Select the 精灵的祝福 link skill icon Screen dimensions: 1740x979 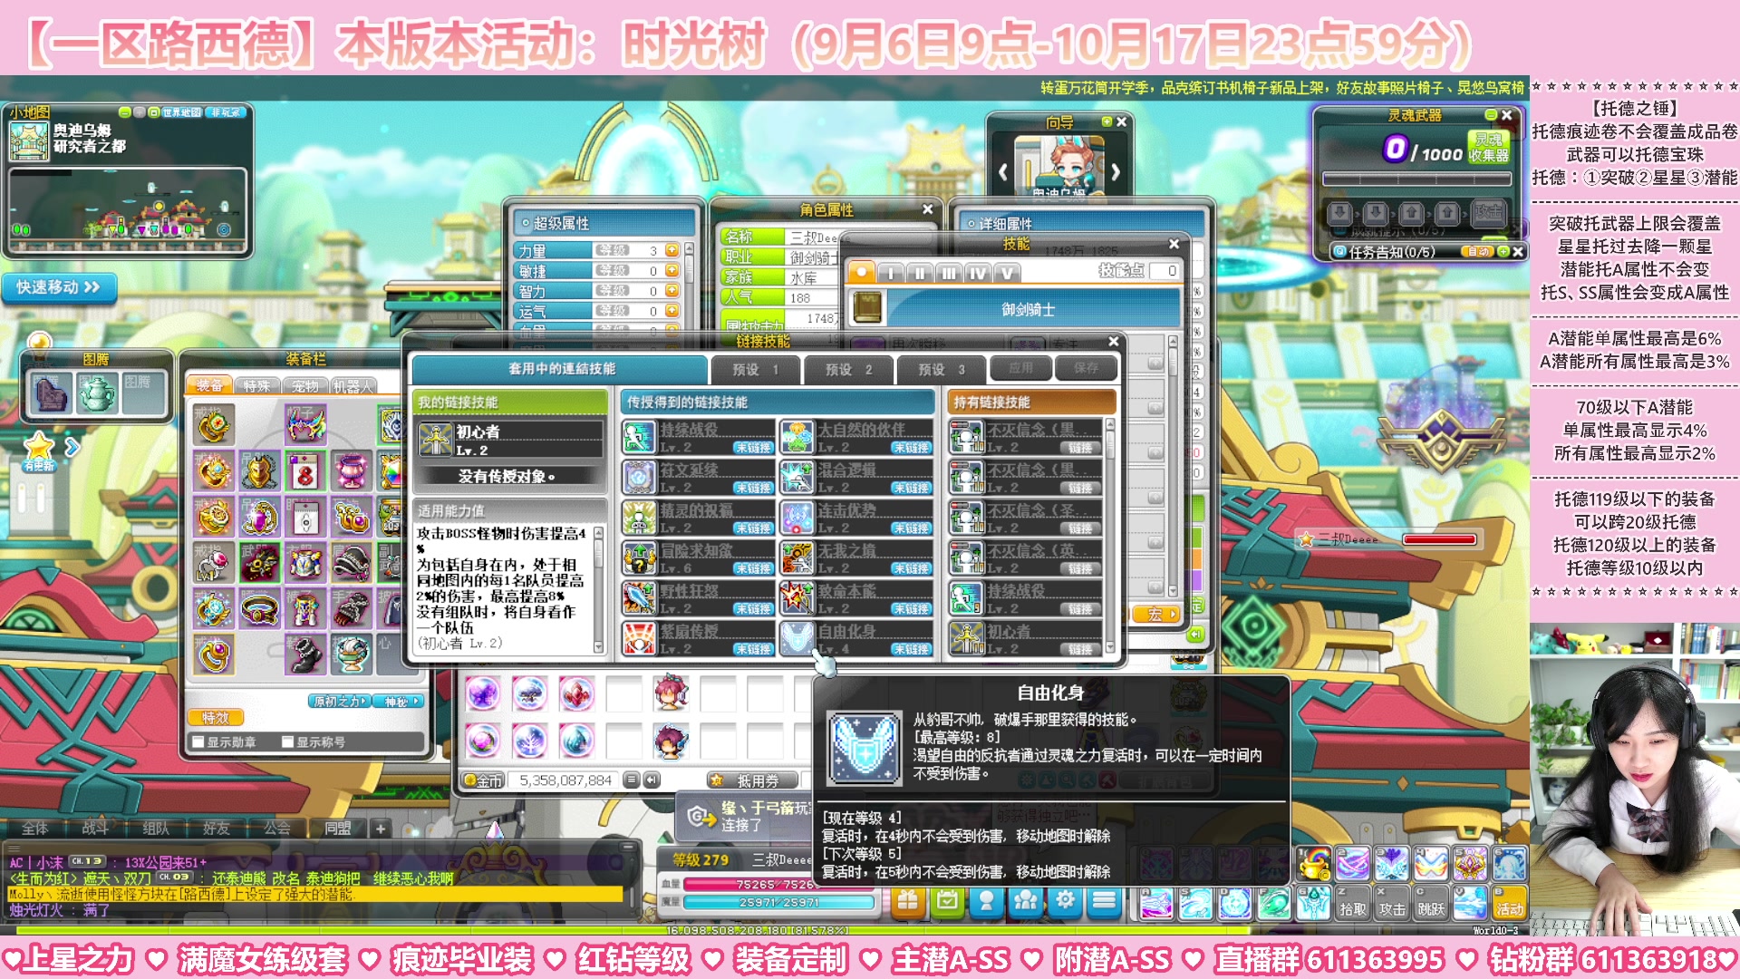coord(639,518)
